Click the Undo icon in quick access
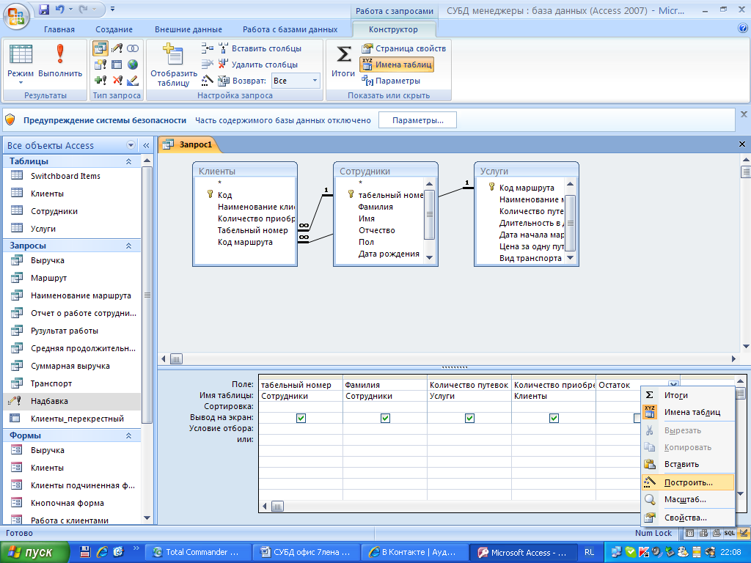751x563 pixels. (60, 9)
